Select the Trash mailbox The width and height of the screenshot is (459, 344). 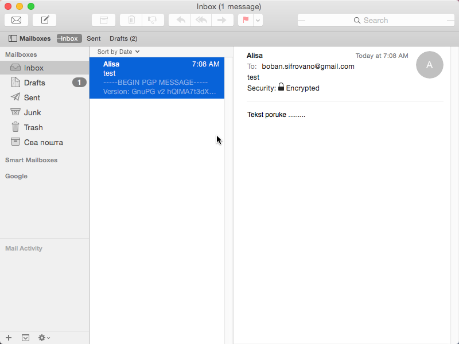(x=45, y=127)
